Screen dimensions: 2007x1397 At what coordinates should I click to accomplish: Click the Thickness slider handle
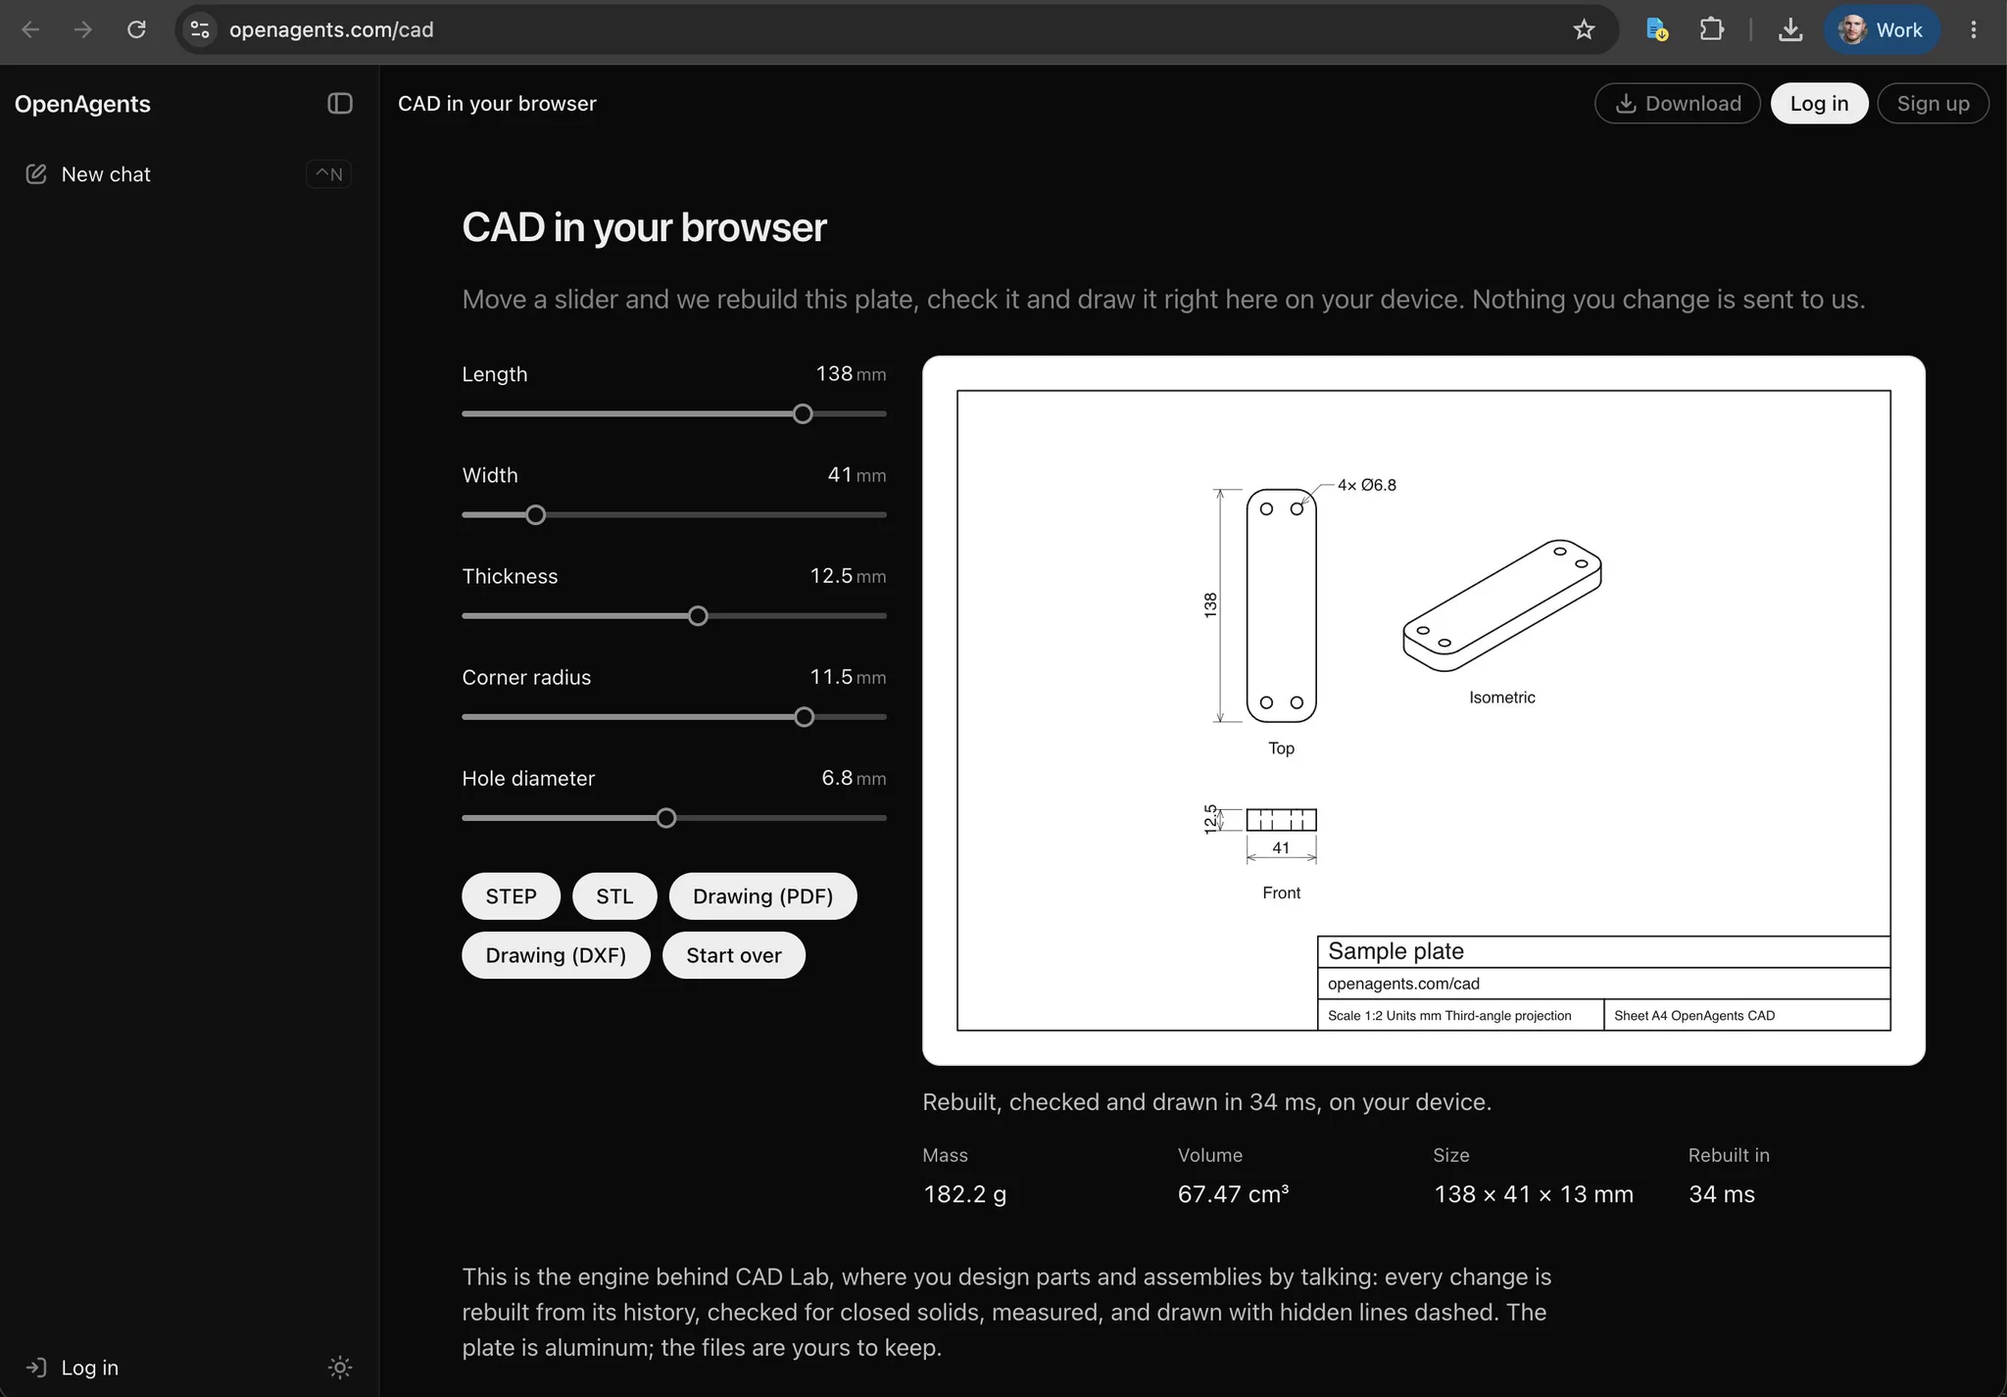click(x=698, y=616)
